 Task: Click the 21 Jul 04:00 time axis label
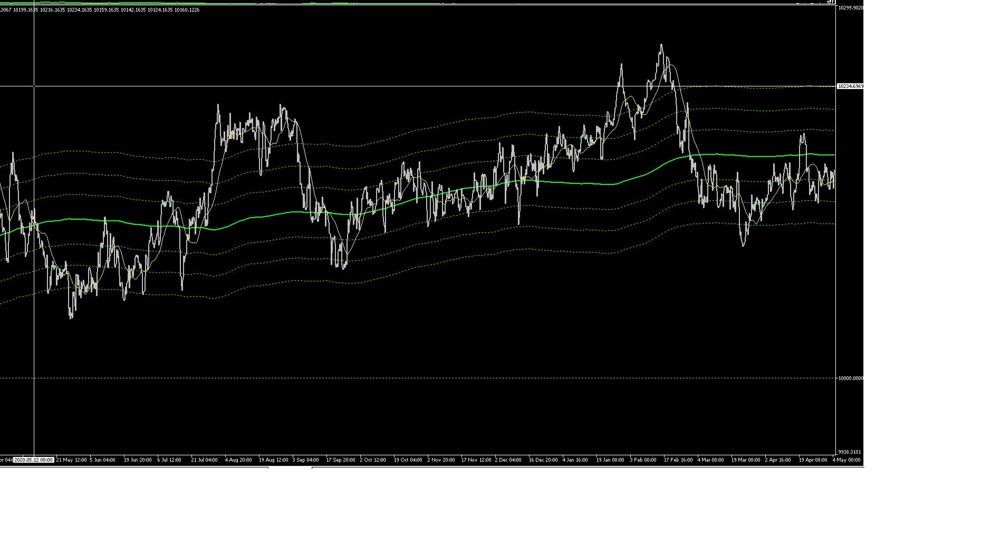click(x=204, y=460)
